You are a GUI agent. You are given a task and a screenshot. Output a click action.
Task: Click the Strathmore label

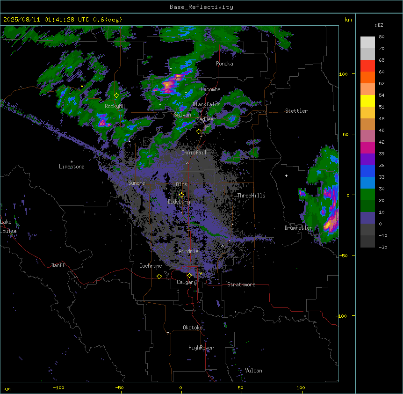(241, 285)
